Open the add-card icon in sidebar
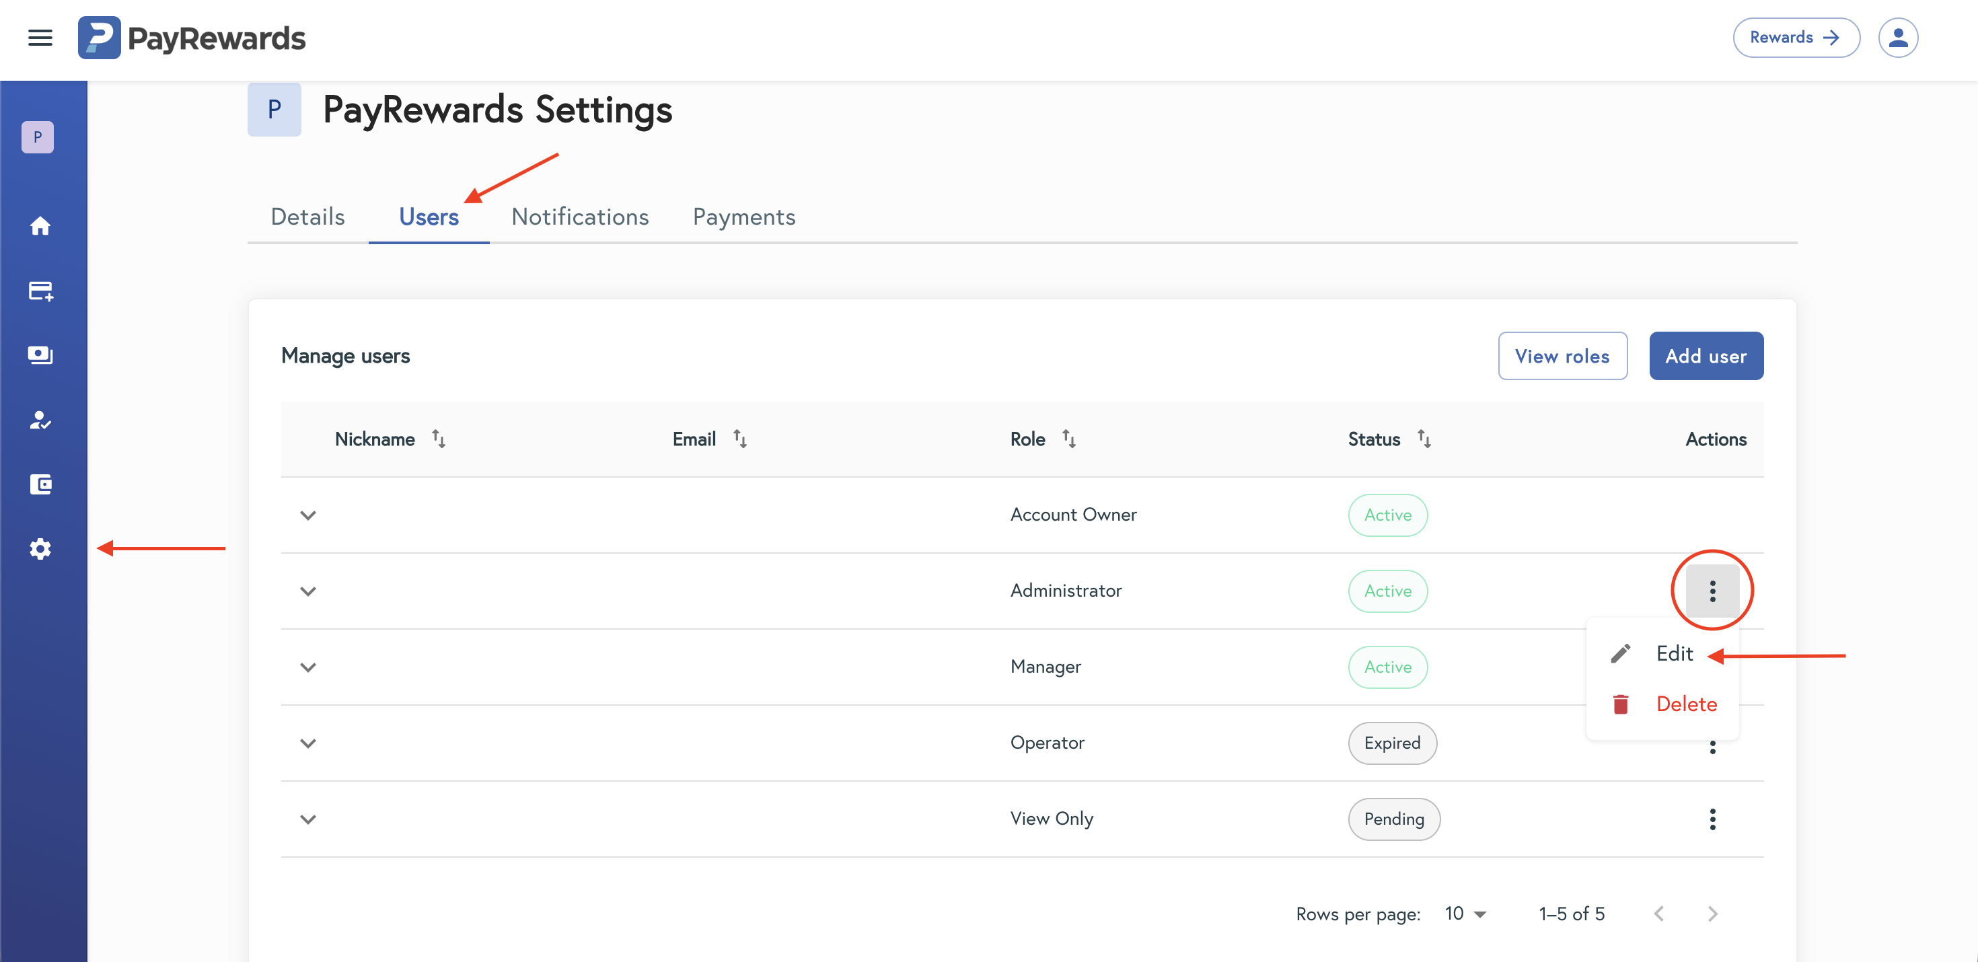Screen dimensions: 1978x962 point(40,291)
